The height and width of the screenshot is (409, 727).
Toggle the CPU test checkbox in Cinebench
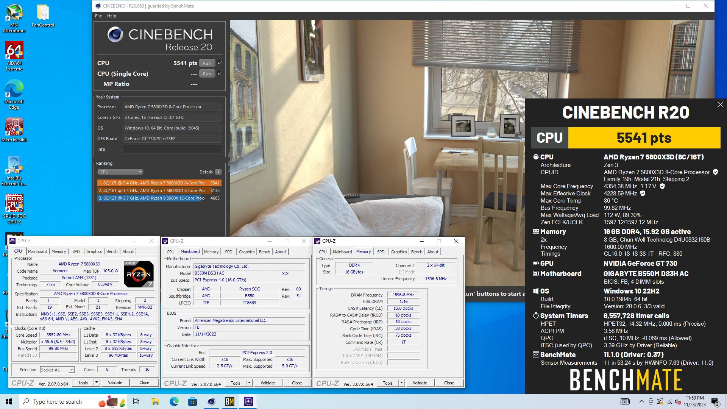click(220, 63)
